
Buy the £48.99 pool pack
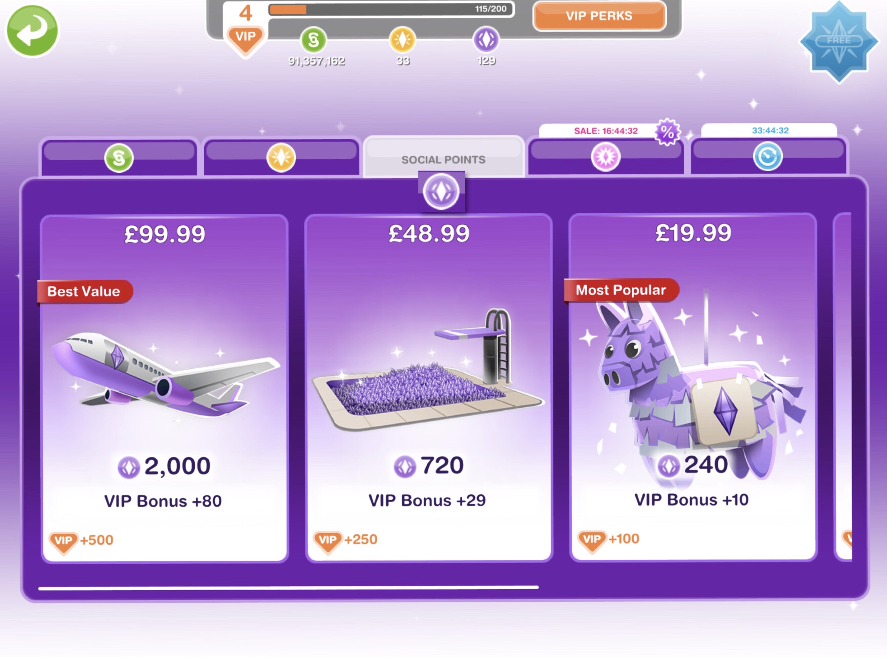click(429, 388)
